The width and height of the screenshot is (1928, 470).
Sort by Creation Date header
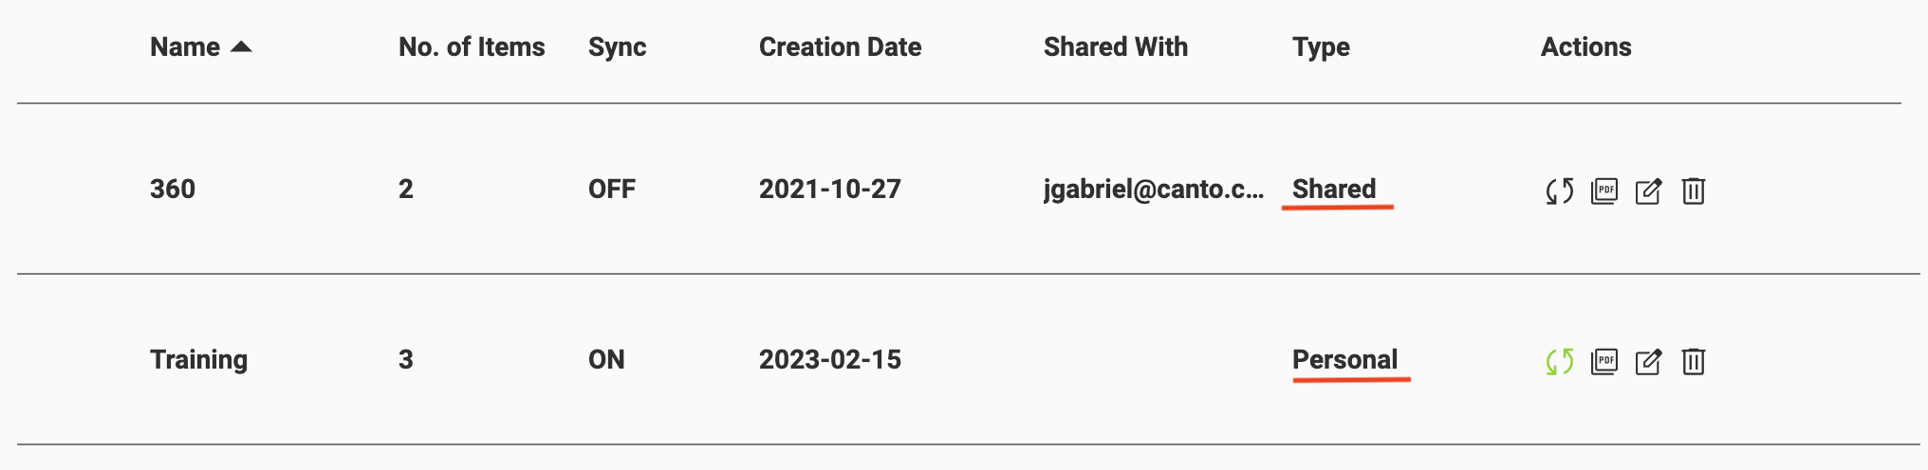tap(841, 46)
